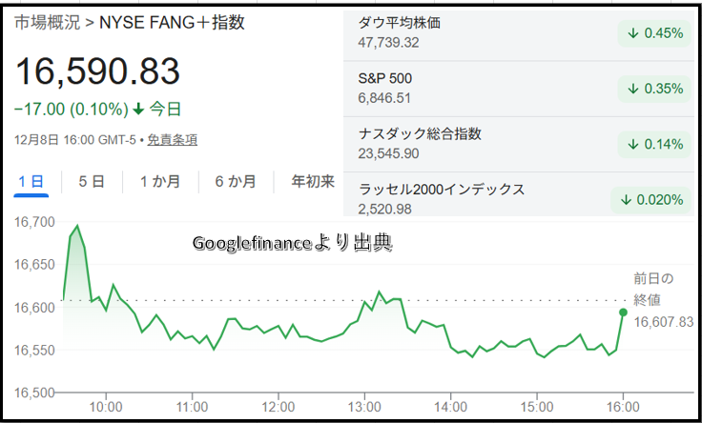702x423 pixels.
Task: Click the green down arrow beside 今日
Action: coord(138,109)
